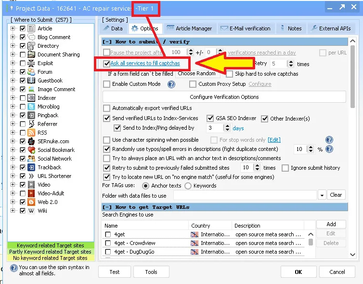Click the Edit link for stop words
The image size is (363, 284).
pyautogui.click(x=274, y=140)
